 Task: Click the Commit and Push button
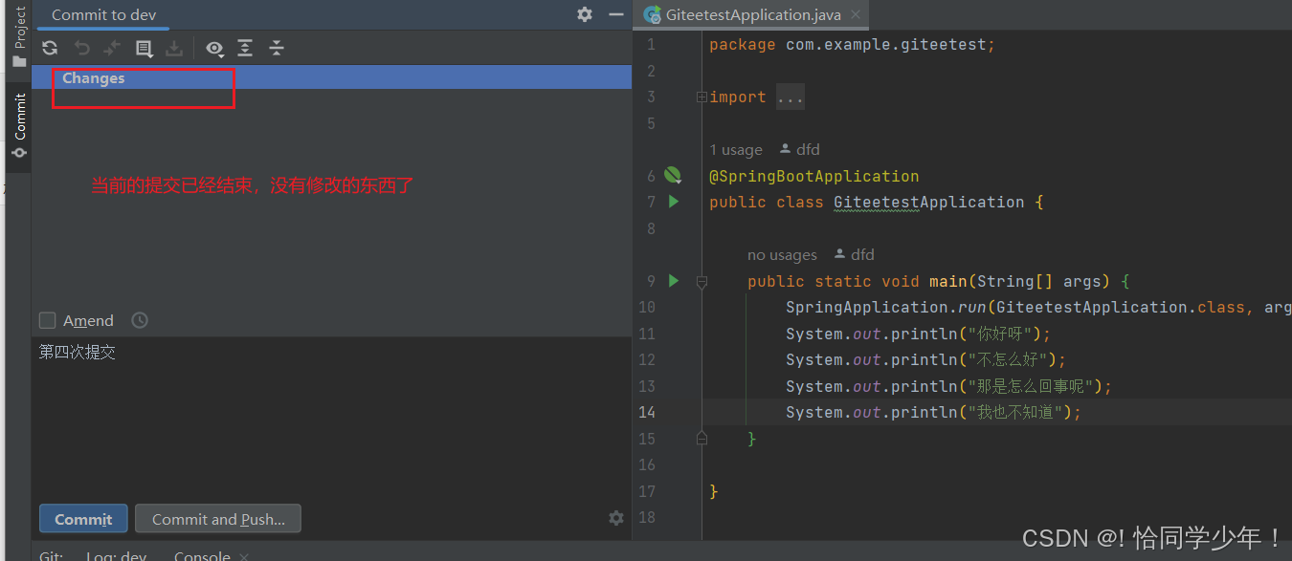click(x=218, y=519)
